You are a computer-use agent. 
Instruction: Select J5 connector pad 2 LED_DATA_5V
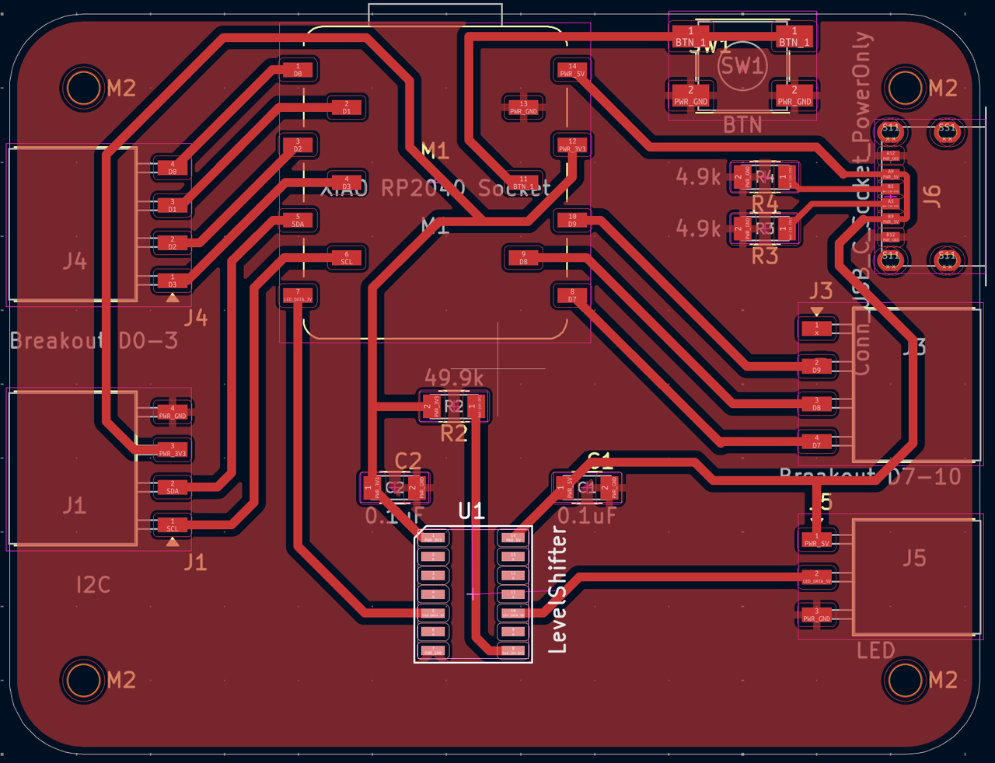[817, 577]
